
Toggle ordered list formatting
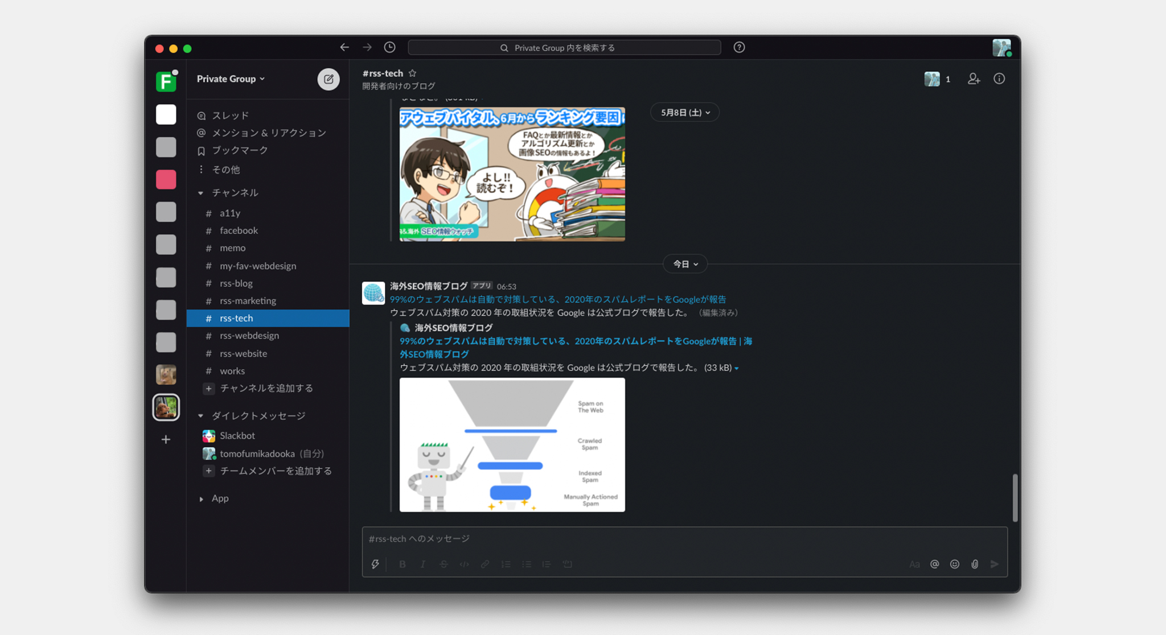[x=506, y=564]
